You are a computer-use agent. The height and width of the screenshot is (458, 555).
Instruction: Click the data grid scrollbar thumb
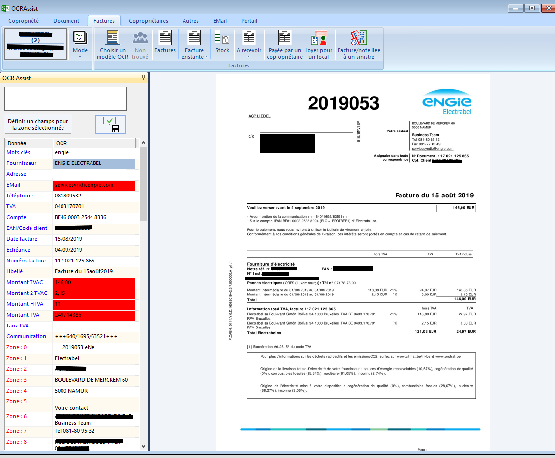coord(143,184)
